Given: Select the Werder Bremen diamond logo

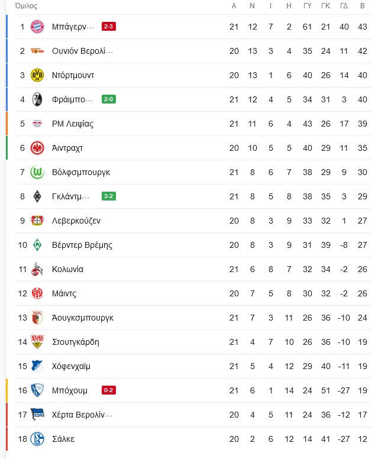Looking at the screenshot, I should click(x=37, y=245).
